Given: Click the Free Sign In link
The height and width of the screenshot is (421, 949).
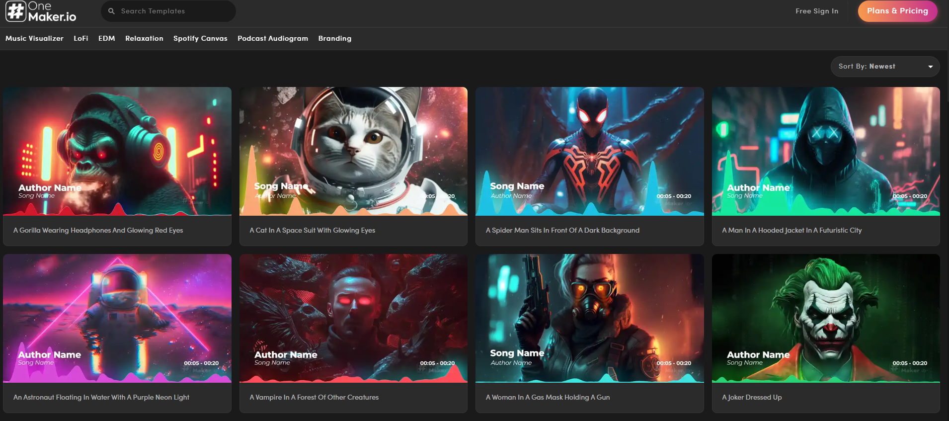Looking at the screenshot, I should pyautogui.click(x=817, y=11).
